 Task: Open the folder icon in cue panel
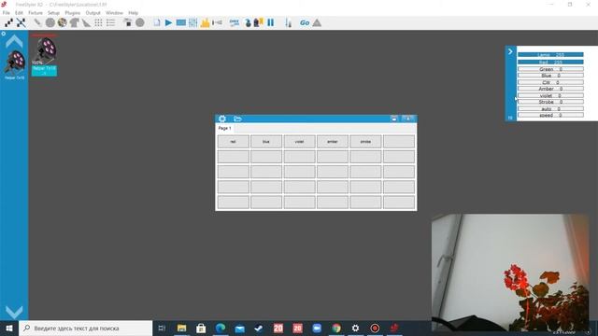(237, 119)
